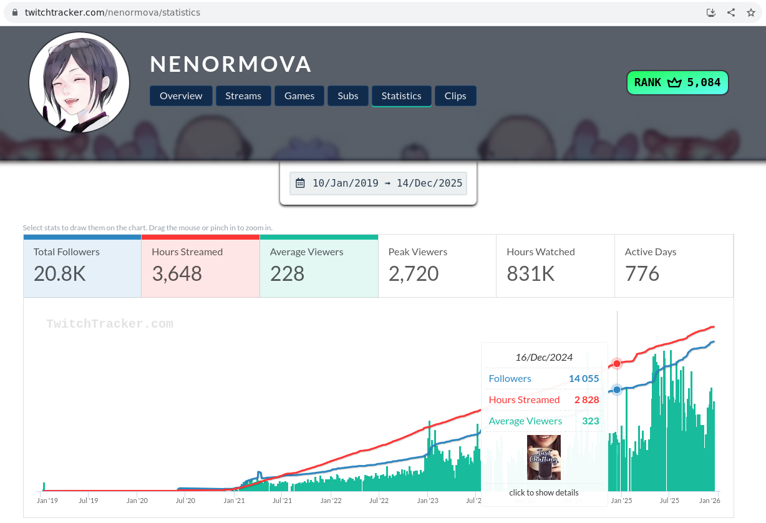Click the Jan '22 axis label
Screen dimensions: 766x523
pyautogui.click(x=331, y=501)
